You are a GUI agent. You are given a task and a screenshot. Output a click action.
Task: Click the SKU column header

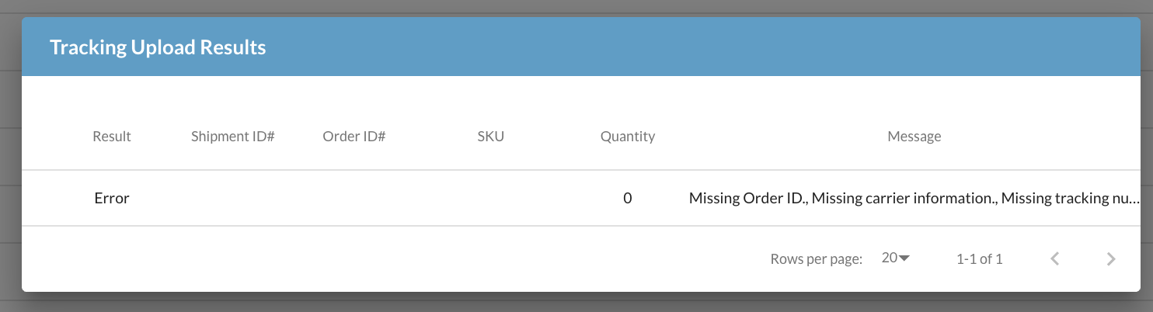(x=491, y=137)
